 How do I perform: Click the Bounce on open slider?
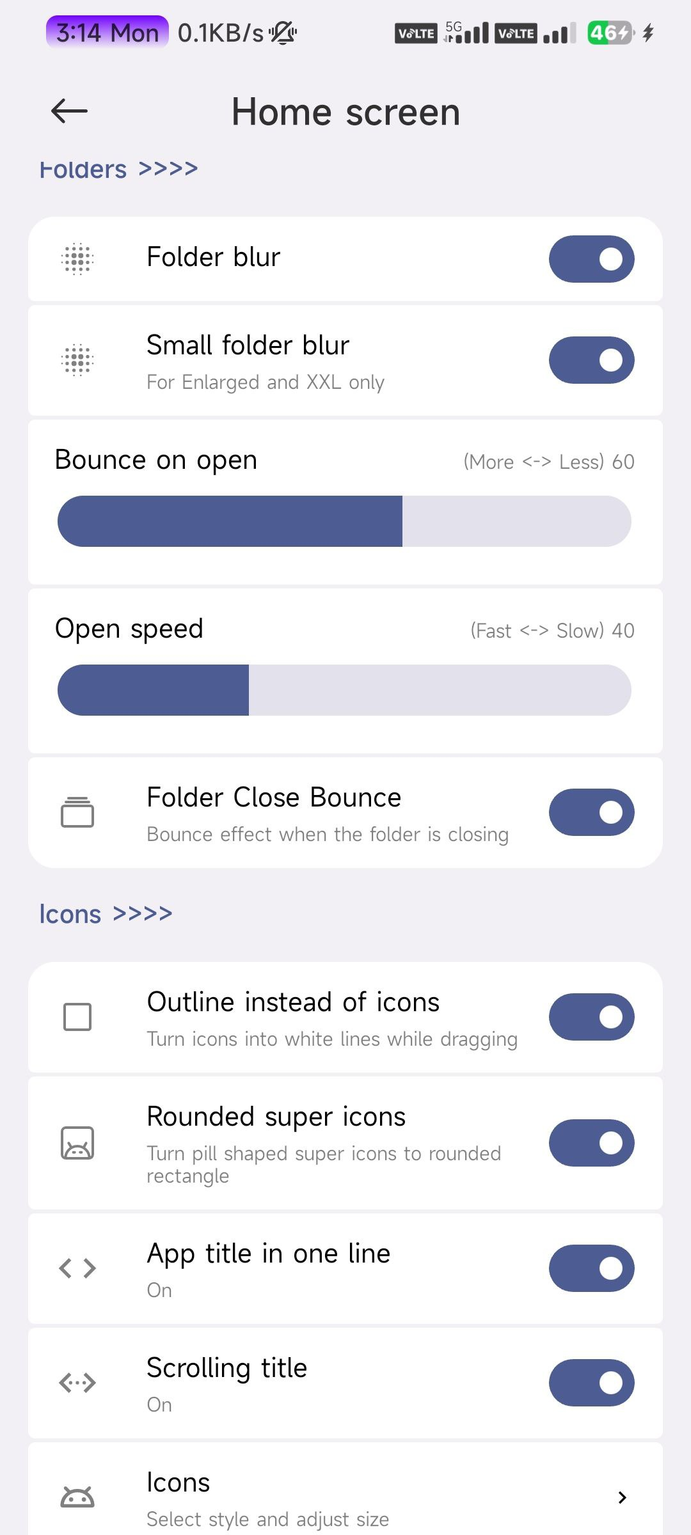click(x=344, y=521)
